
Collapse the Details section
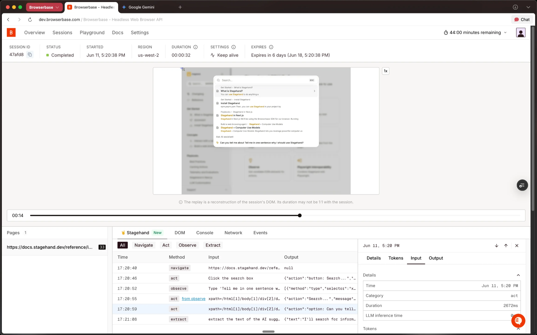518,275
